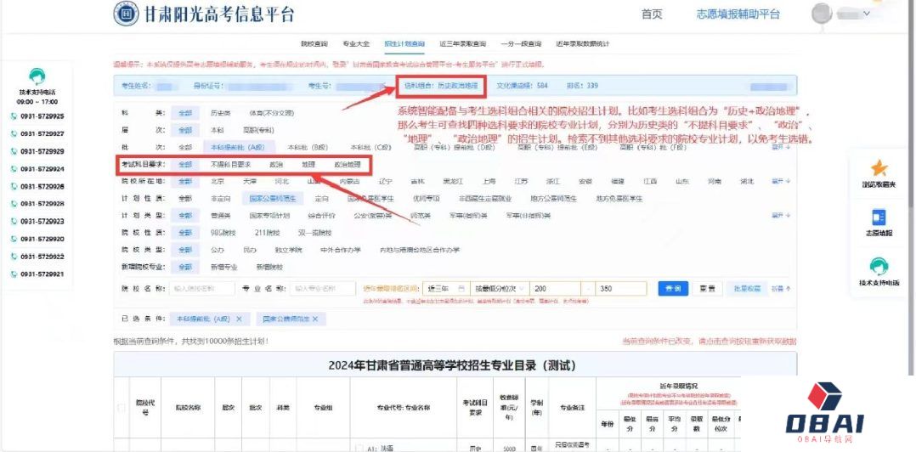
Task: Choose 政治地理 subject requirement
Action: pyautogui.click(x=348, y=165)
